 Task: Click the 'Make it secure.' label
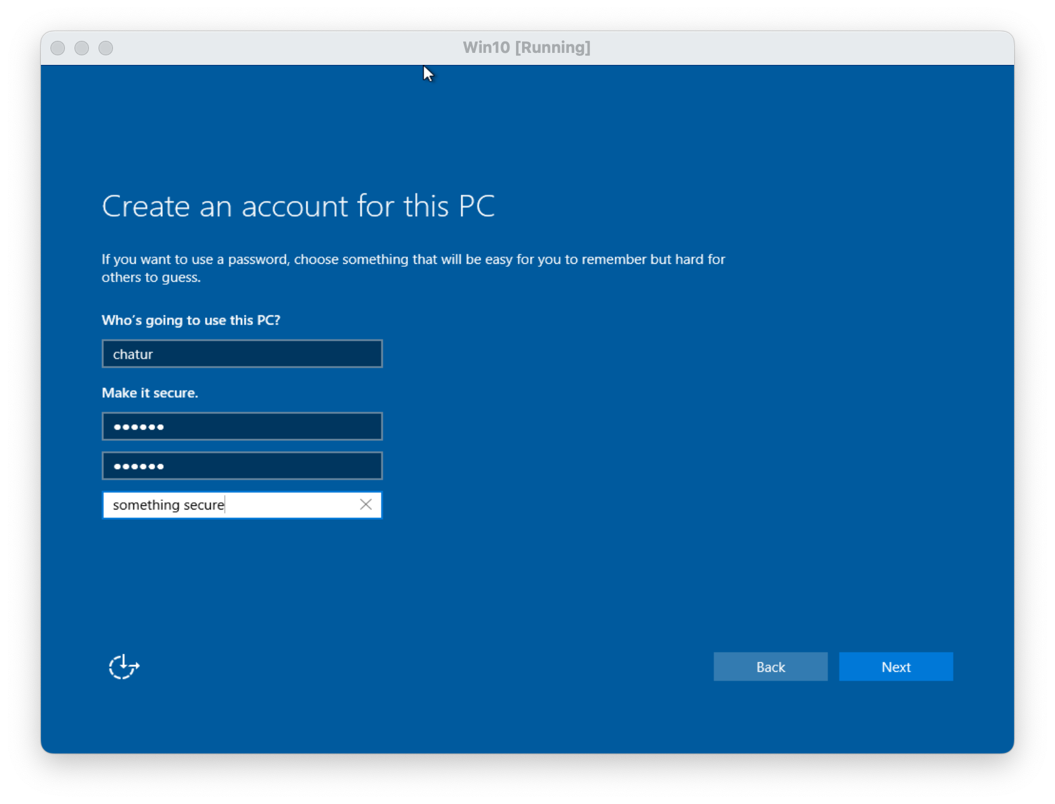(x=150, y=393)
